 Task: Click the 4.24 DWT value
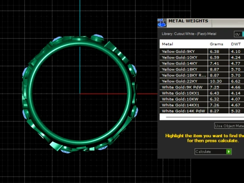coord(236,57)
